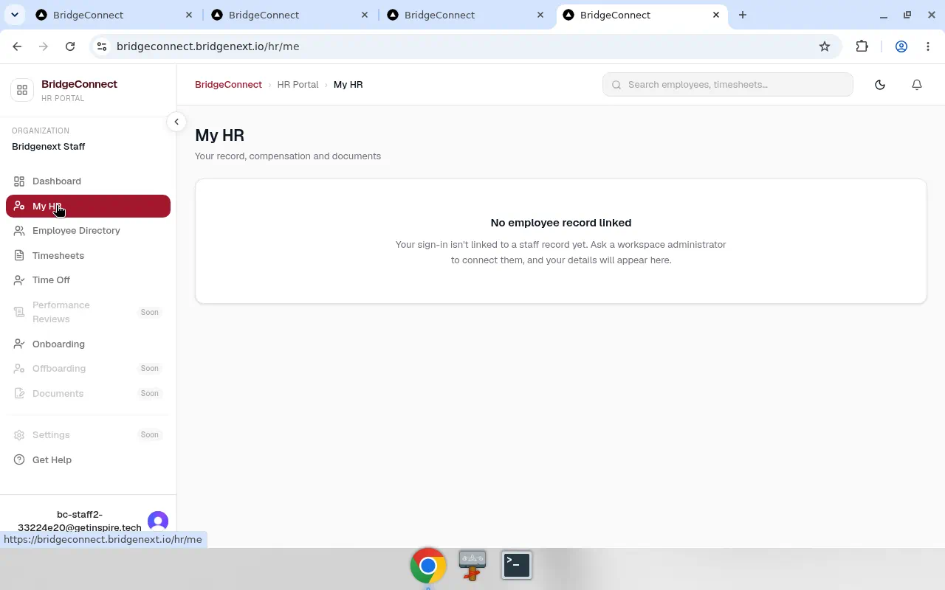Screen dimensions: 945x590
Task: Click the No employee record linked heading
Action: pyautogui.click(x=561, y=223)
